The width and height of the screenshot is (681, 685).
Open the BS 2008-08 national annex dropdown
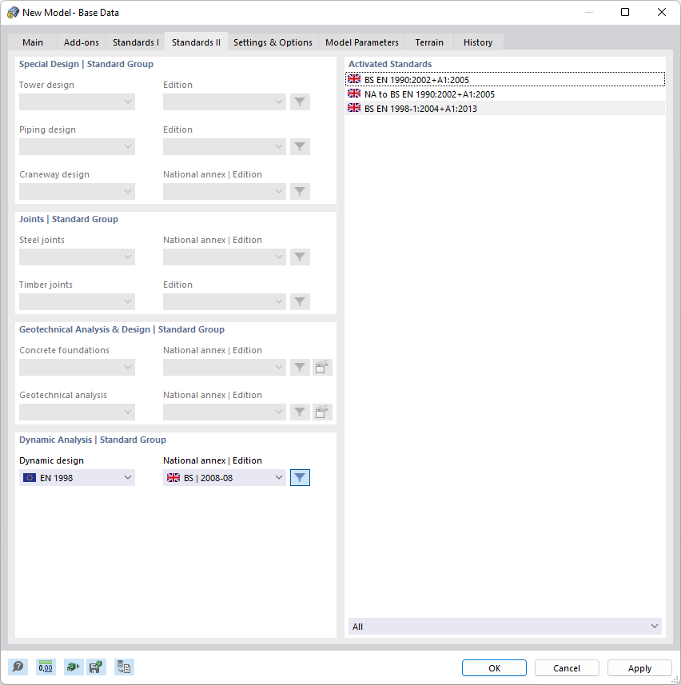224,477
